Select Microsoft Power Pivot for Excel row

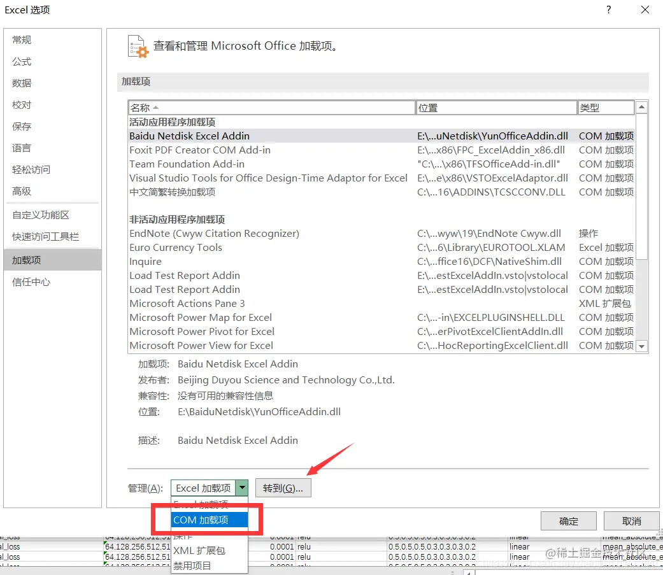[381, 332]
